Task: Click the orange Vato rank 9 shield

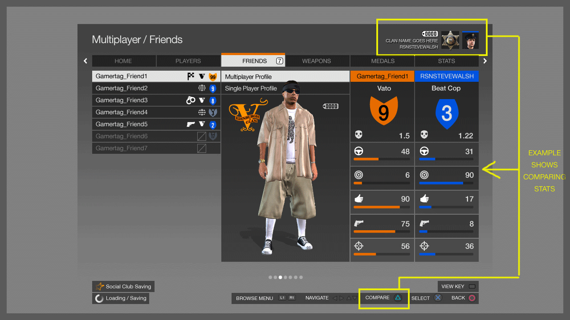Action: [x=383, y=112]
